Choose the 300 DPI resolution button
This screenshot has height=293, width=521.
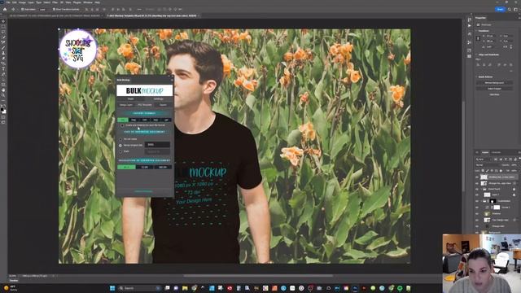(163, 167)
